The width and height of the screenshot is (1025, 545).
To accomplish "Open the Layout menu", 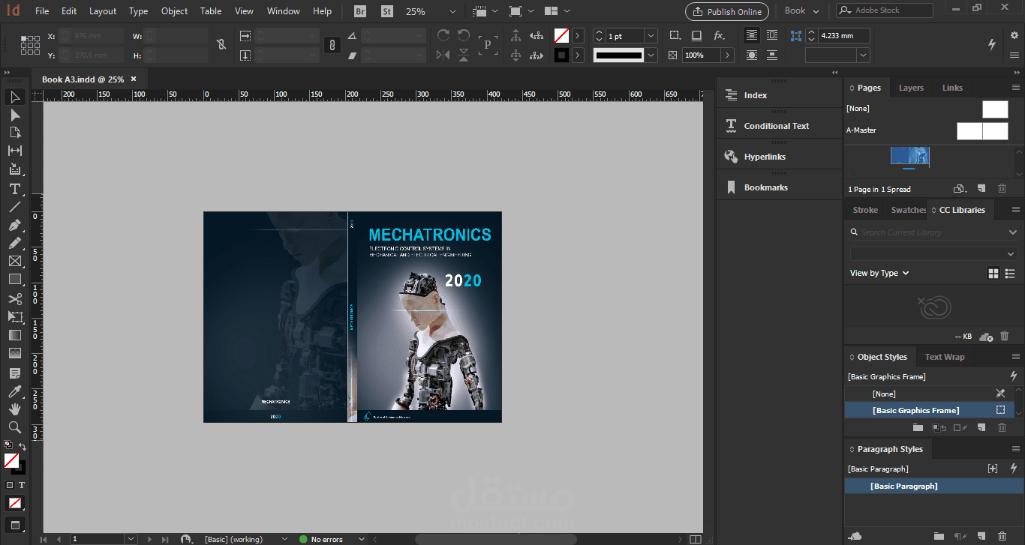I will pos(103,11).
